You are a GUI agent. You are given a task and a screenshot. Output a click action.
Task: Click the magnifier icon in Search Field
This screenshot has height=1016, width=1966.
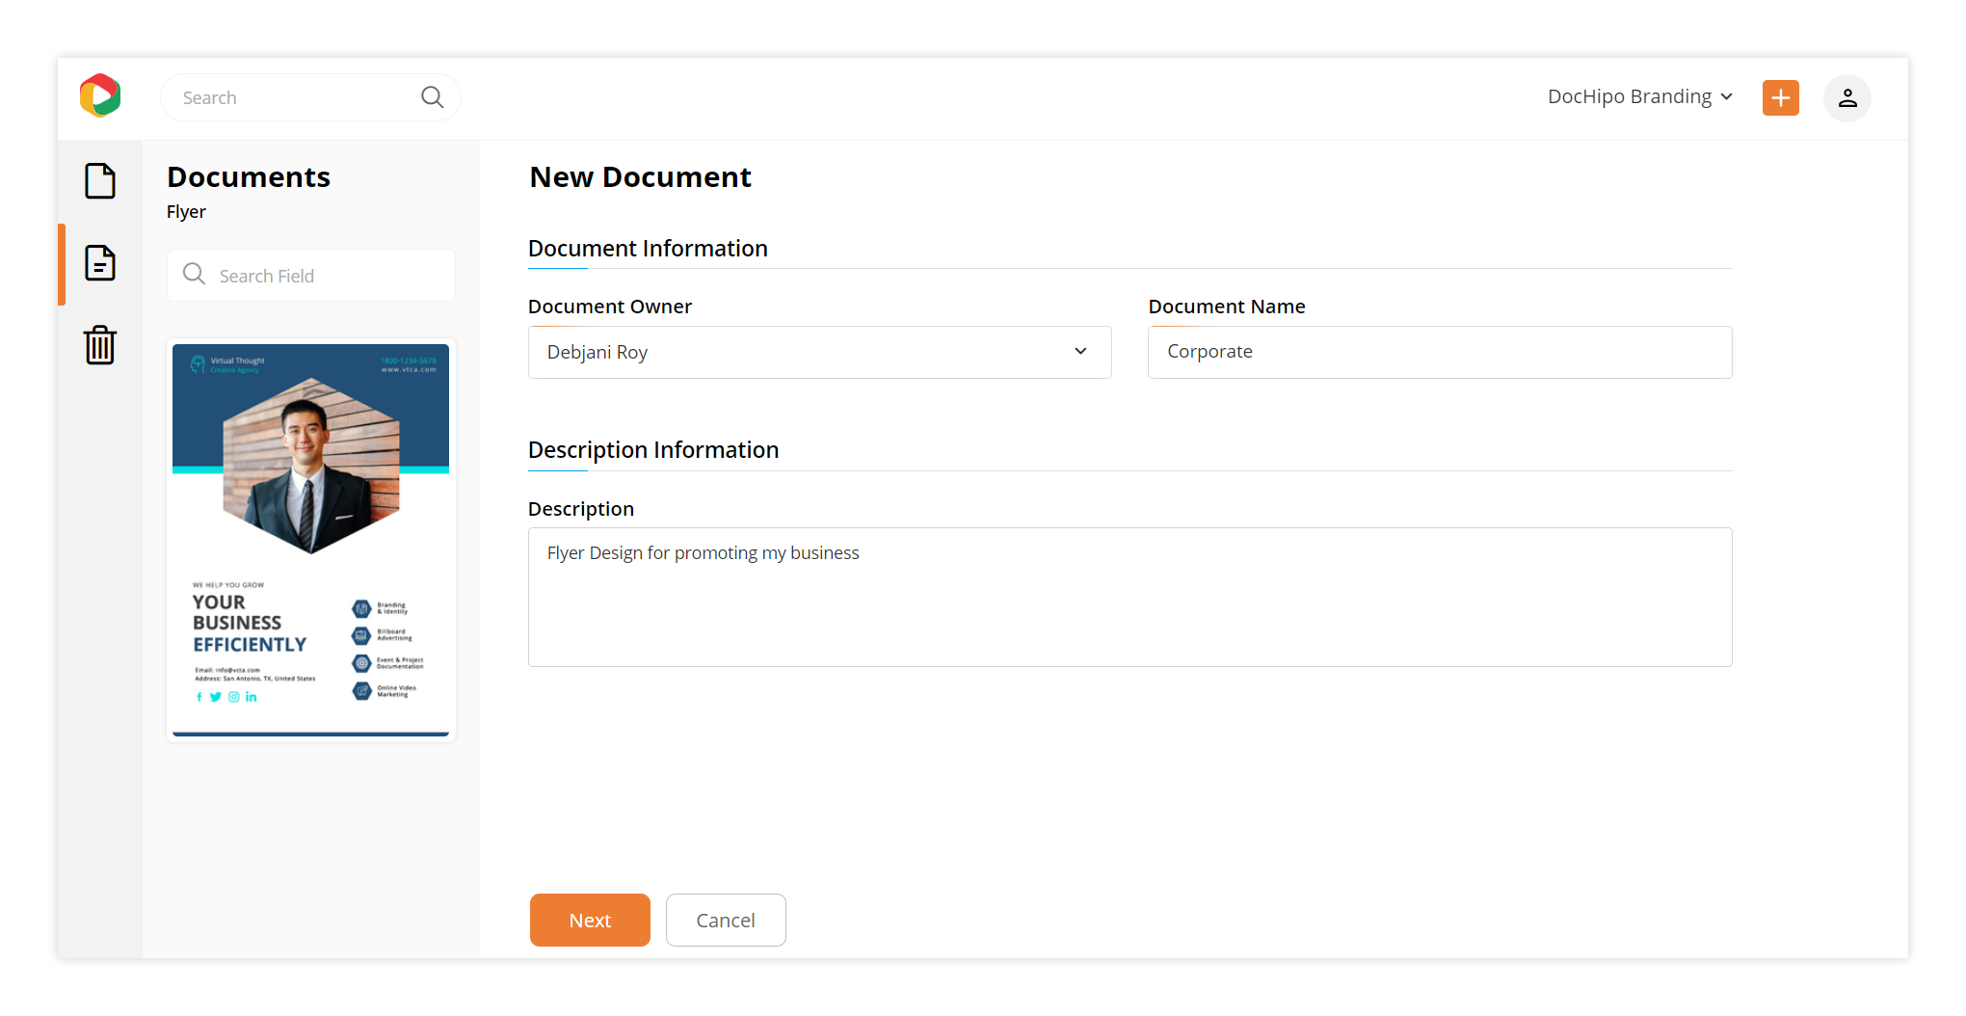click(x=194, y=275)
